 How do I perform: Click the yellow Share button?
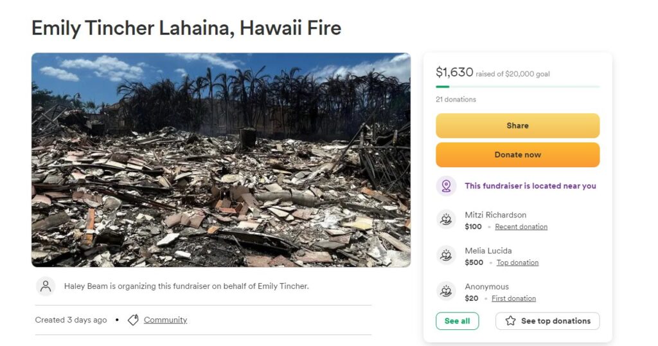coord(517,125)
